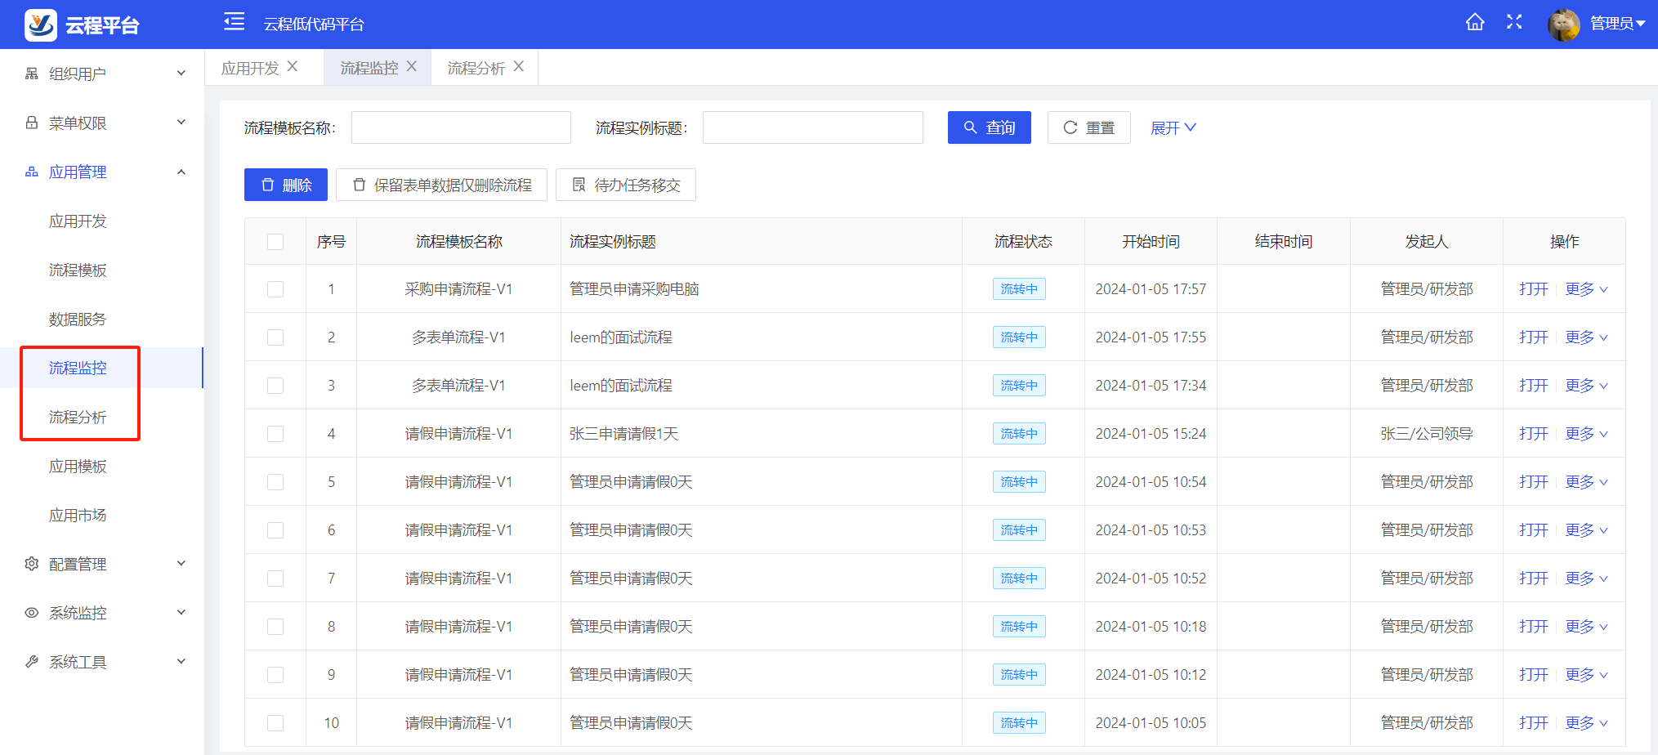The image size is (1658, 755).
Task: Click the 管理员申请采购电脑 instance title
Action: [x=634, y=289]
